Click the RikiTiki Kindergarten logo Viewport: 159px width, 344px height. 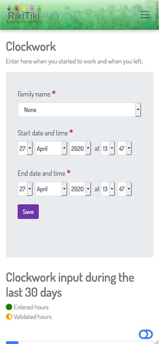click(24, 15)
